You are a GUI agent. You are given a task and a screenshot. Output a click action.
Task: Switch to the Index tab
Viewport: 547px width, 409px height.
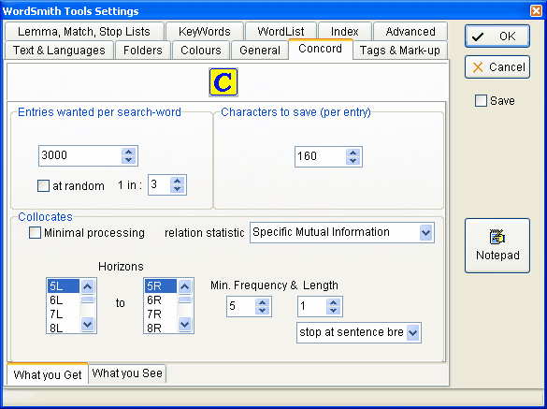pos(345,32)
